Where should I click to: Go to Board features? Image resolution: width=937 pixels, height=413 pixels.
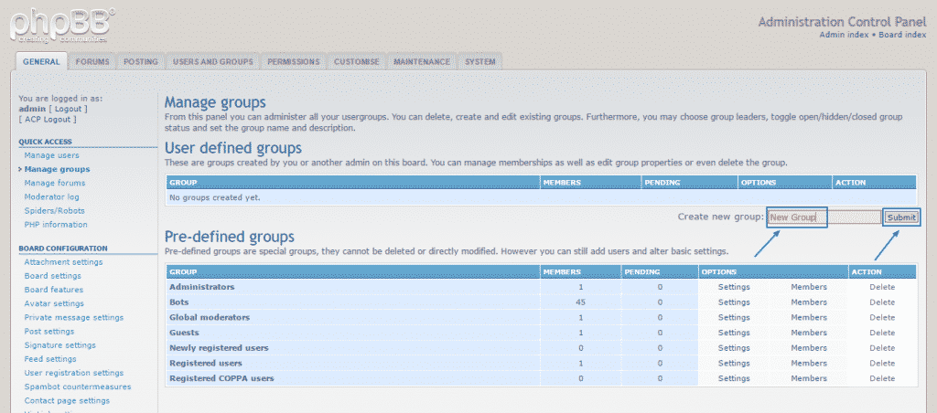(54, 290)
